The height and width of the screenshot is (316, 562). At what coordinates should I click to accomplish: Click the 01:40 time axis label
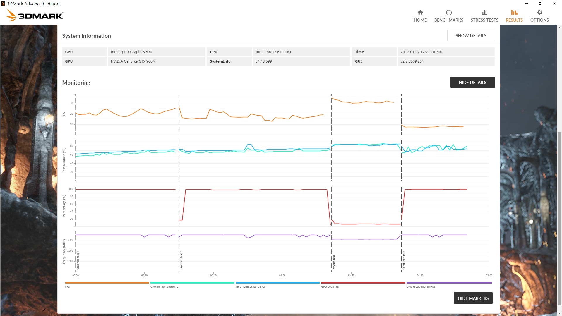(x=420, y=276)
